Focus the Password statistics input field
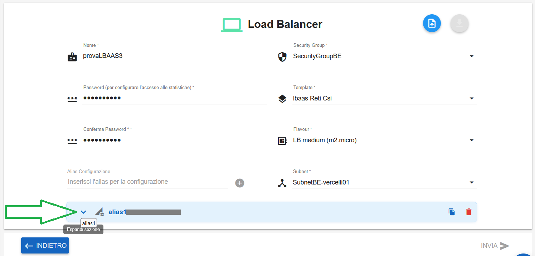Viewport: 535px width, 256px height. (175, 98)
